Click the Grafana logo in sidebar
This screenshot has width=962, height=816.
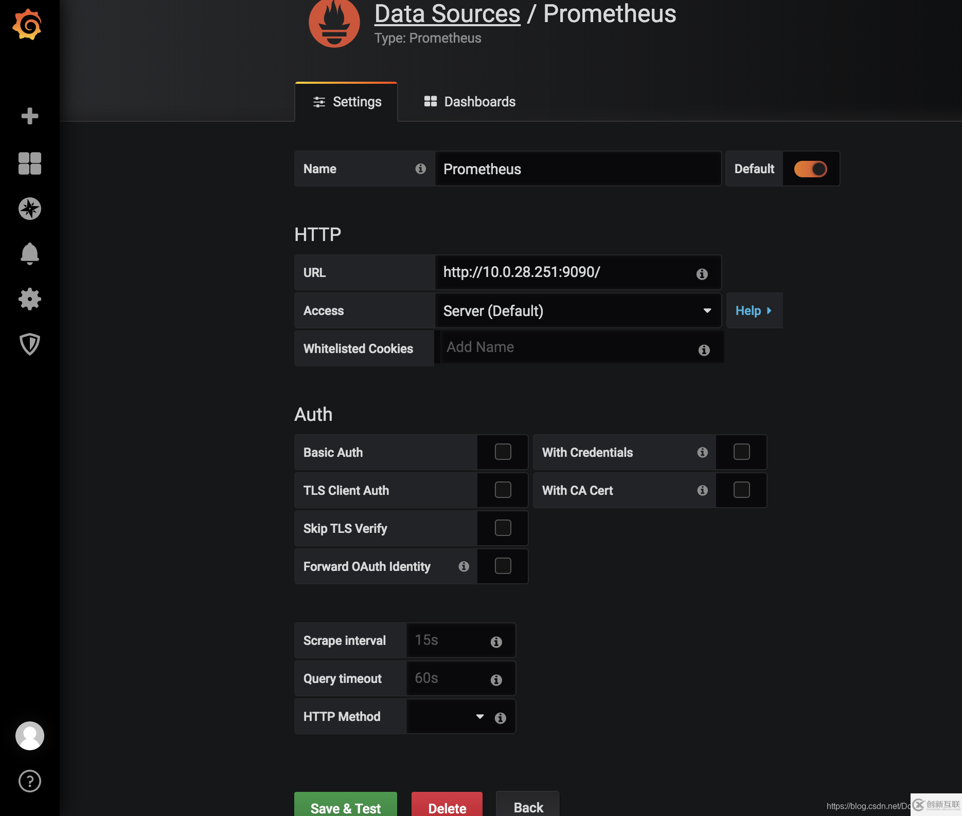pyautogui.click(x=27, y=24)
